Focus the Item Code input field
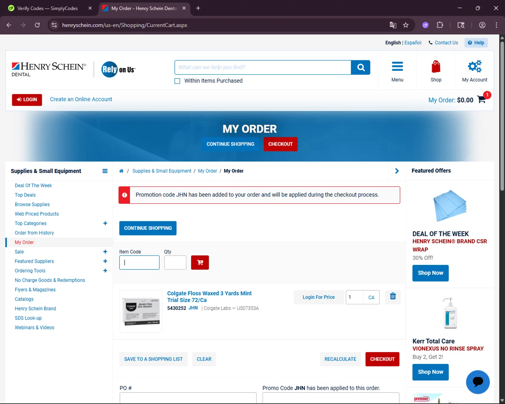505x404 pixels. click(139, 263)
